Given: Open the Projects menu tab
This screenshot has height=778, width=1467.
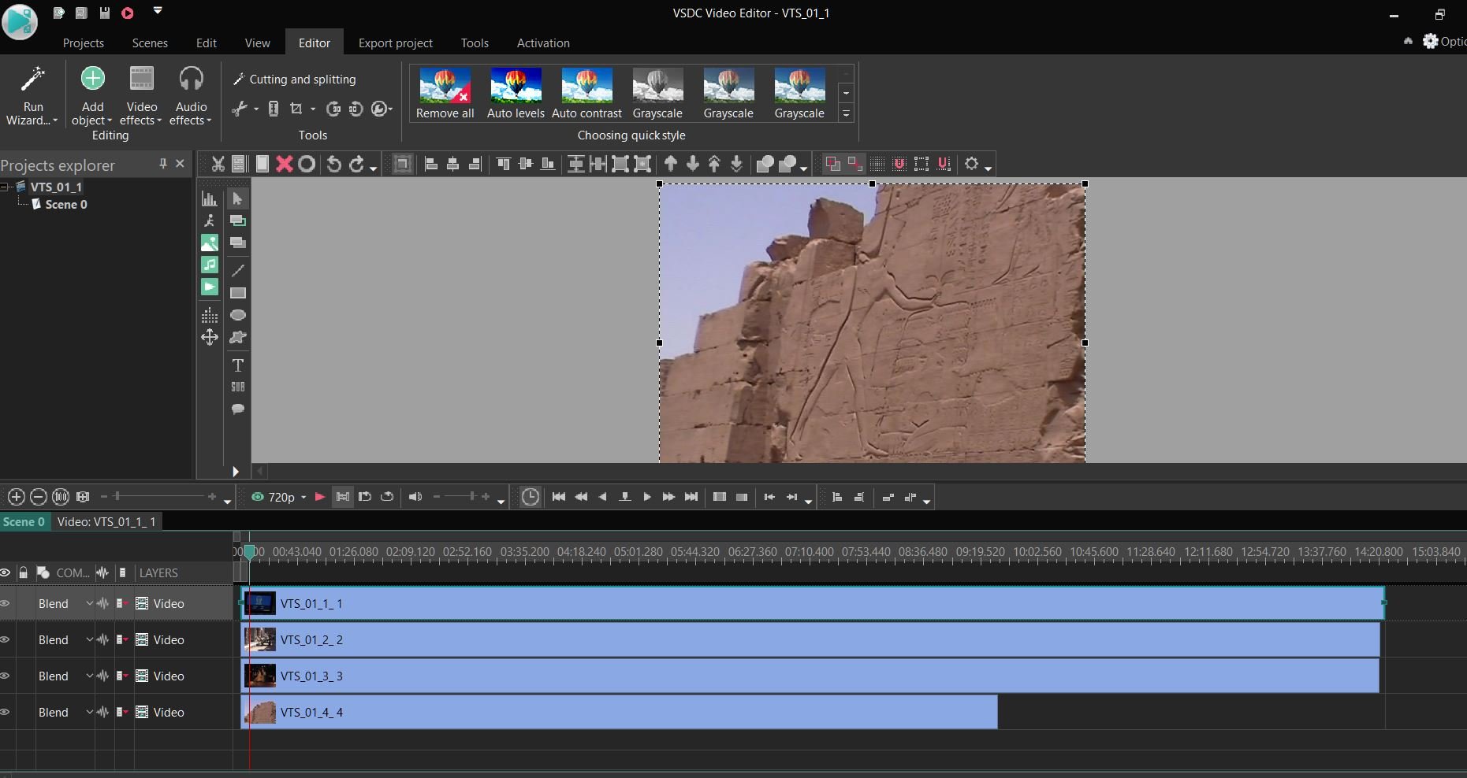Looking at the screenshot, I should (83, 43).
